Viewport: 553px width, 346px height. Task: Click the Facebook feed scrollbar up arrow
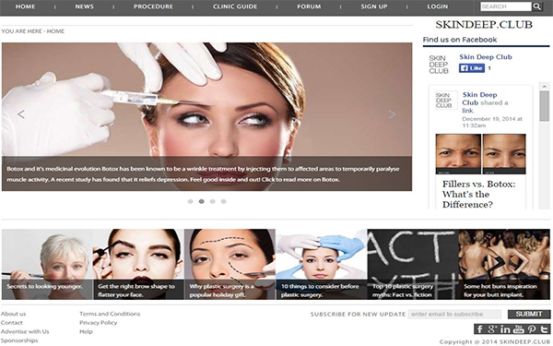(x=544, y=87)
